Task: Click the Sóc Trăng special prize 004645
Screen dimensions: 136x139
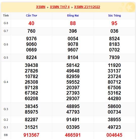Action: [114, 135]
